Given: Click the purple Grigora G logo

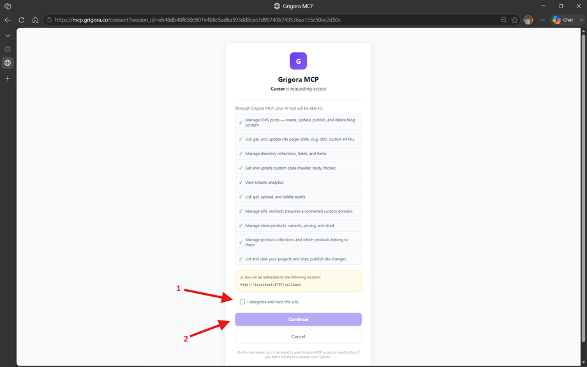Looking at the screenshot, I should pos(299,61).
